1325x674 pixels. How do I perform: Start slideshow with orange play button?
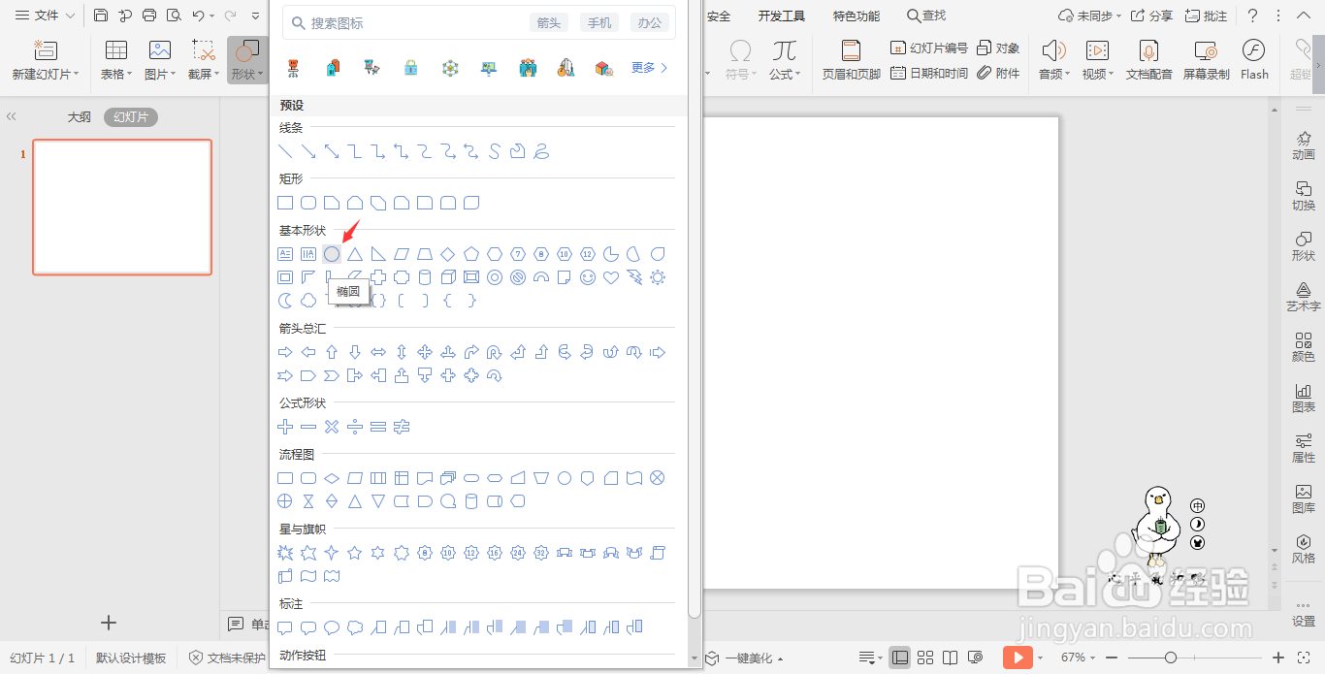1017,658
